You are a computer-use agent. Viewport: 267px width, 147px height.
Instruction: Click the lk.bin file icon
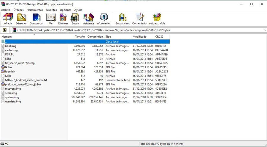(x=3, y=67)
